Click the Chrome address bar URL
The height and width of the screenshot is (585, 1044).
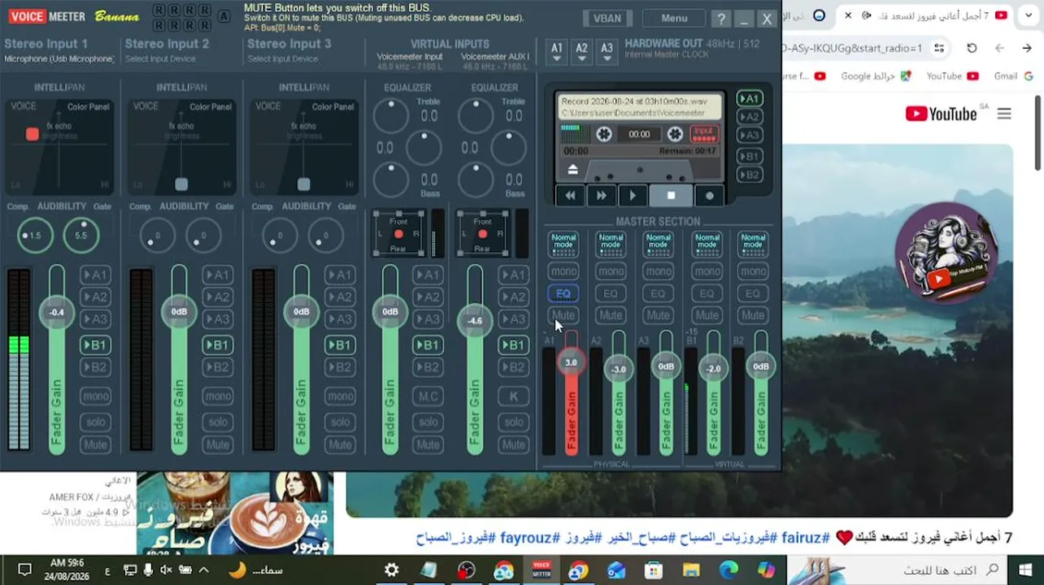click(x=853, y=48)
